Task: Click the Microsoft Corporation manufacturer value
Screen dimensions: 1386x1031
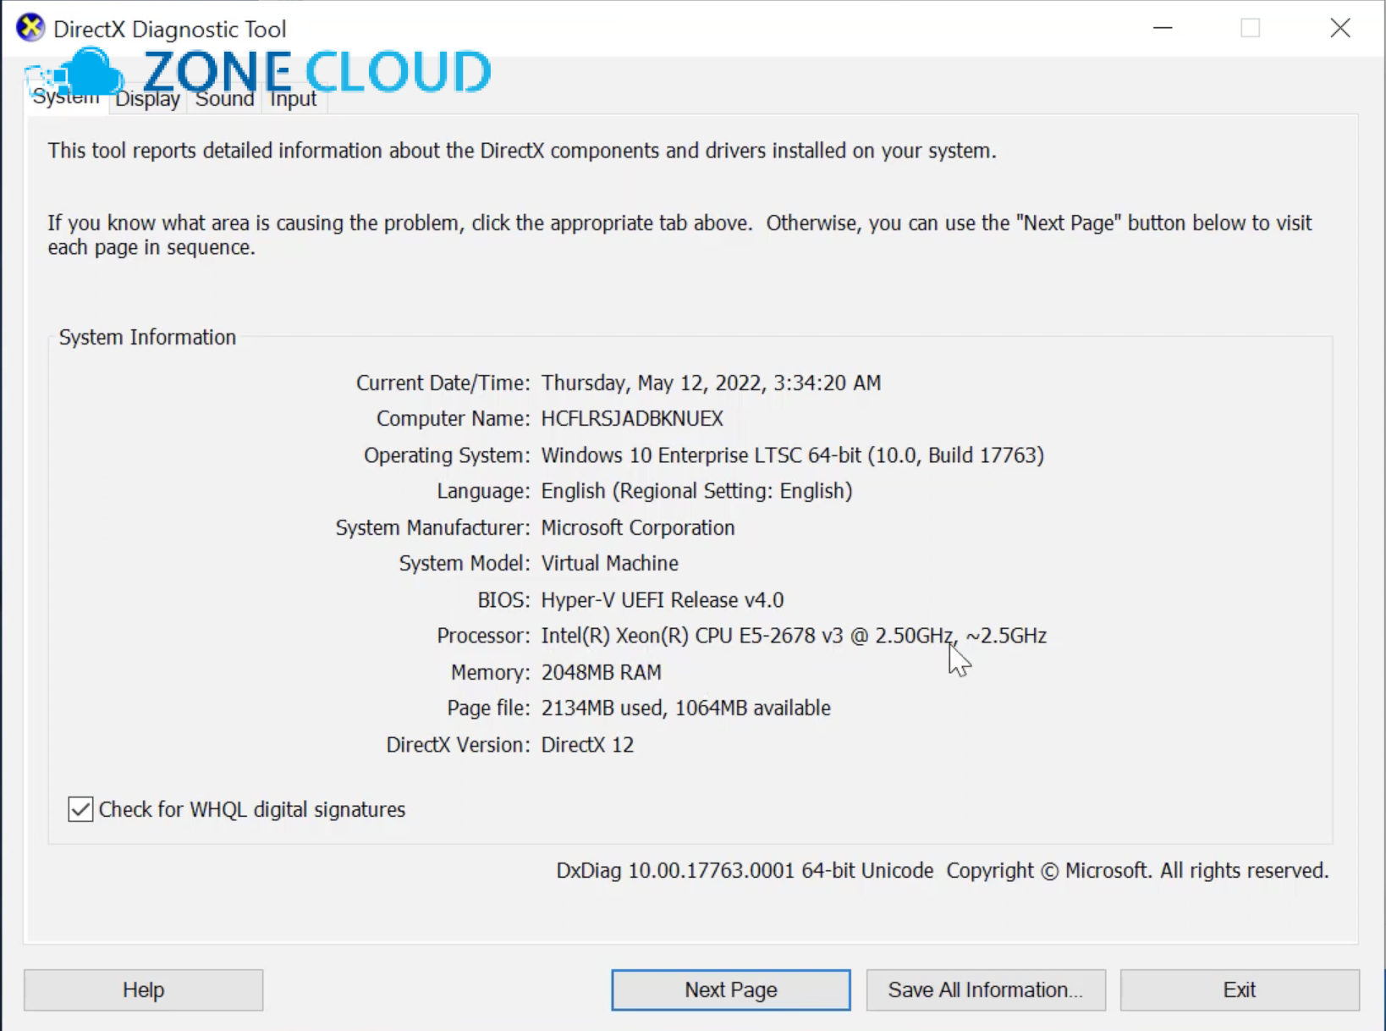Action: pos(638,527)
